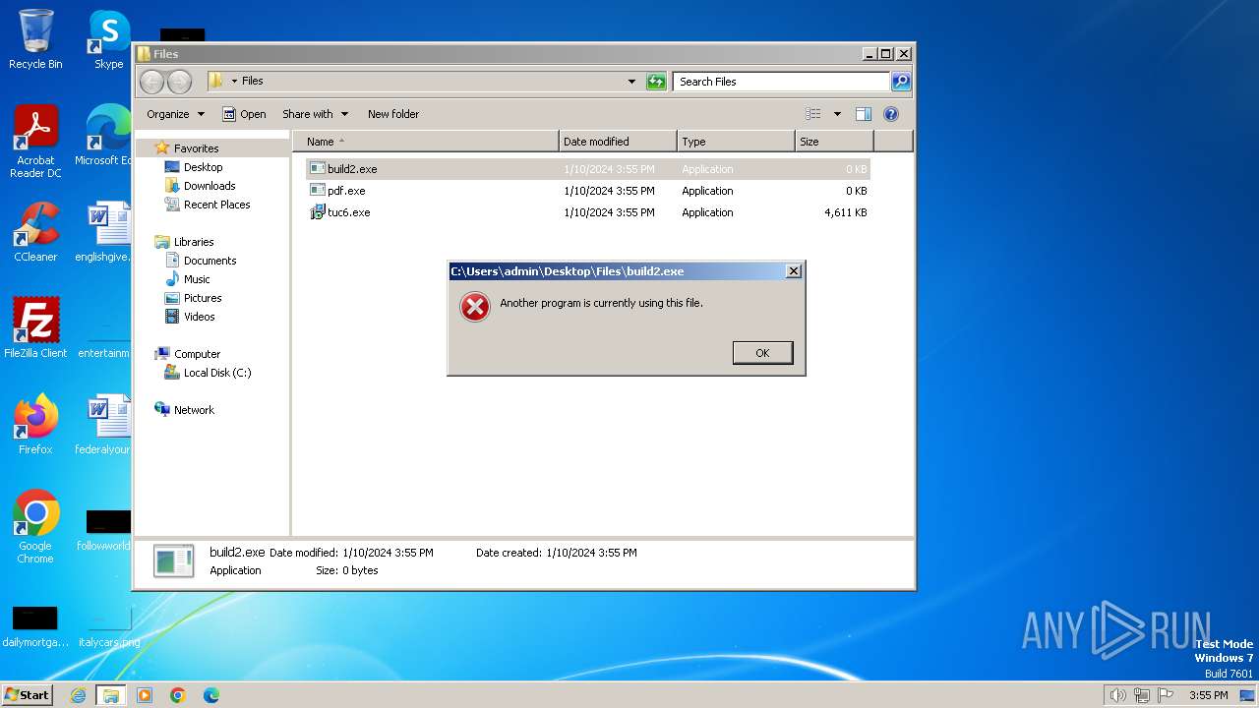
Task: Click Windows Explorer taskbar icon
Action: click(x=111, y=695)
